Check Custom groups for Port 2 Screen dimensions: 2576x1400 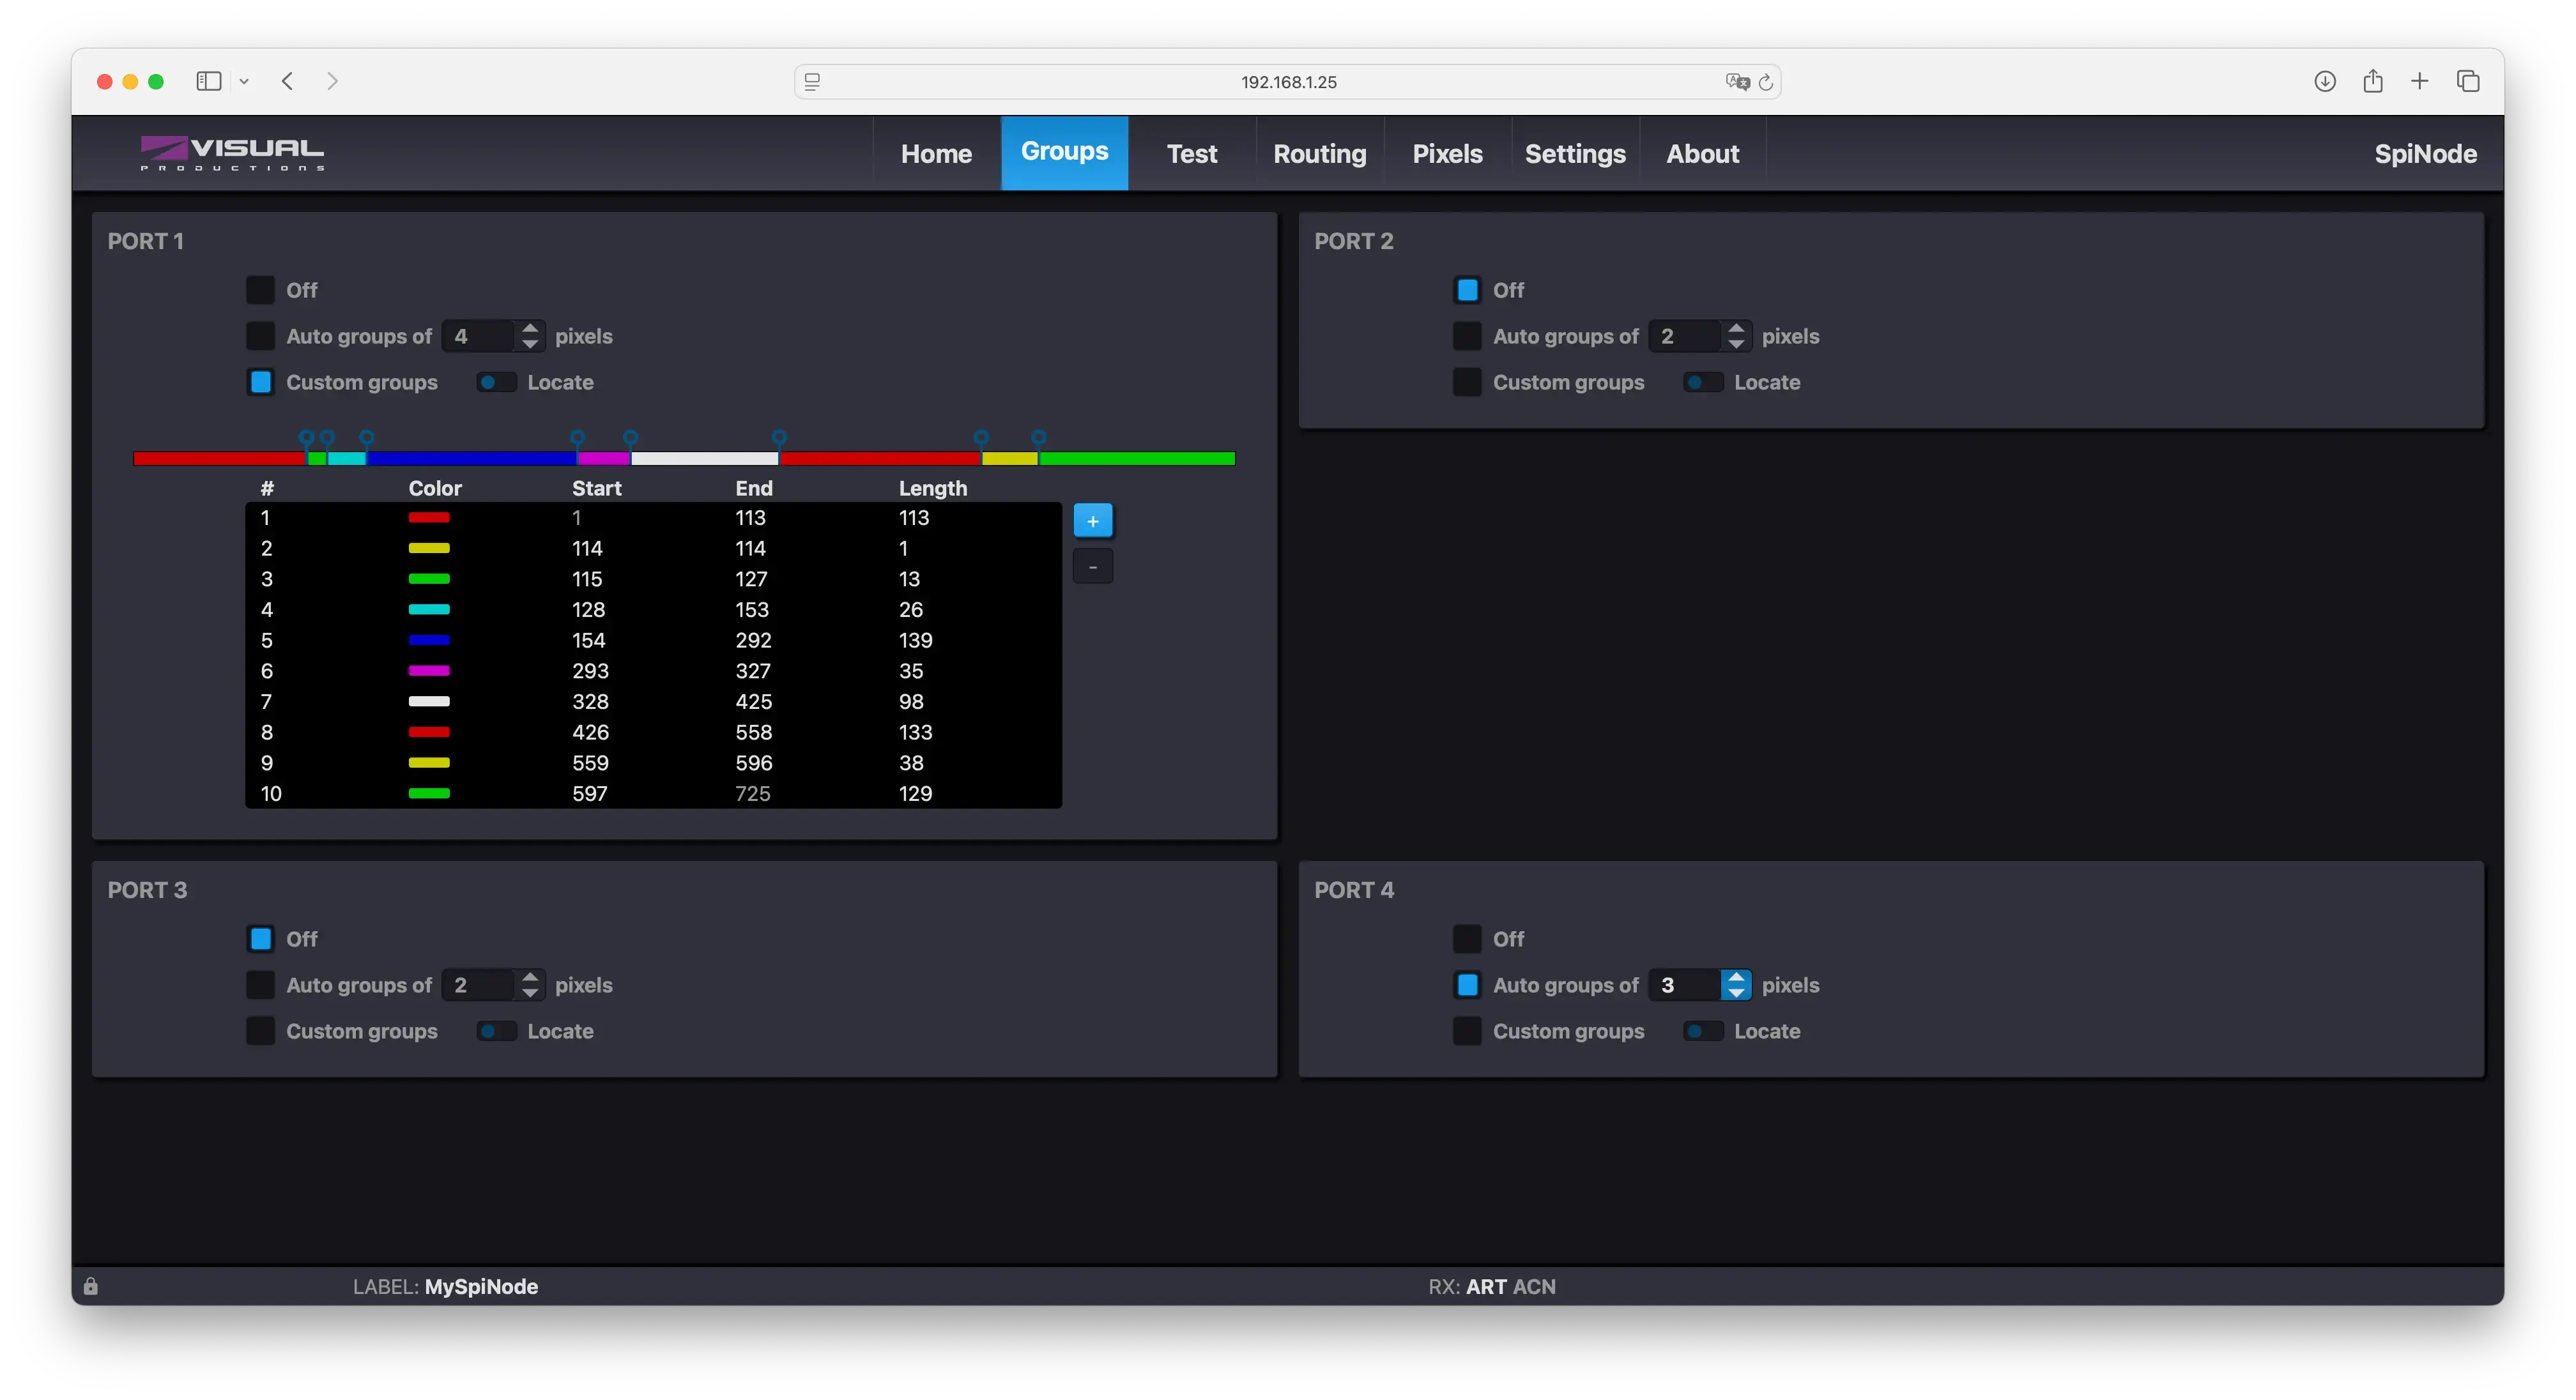click(x=1467, y=382)
